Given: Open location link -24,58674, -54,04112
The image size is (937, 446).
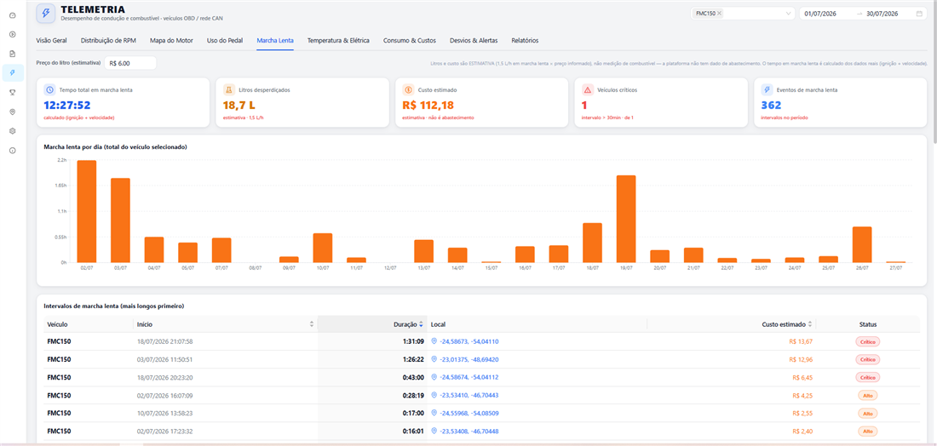Looking at the screenshot, I should click(469, 377).
